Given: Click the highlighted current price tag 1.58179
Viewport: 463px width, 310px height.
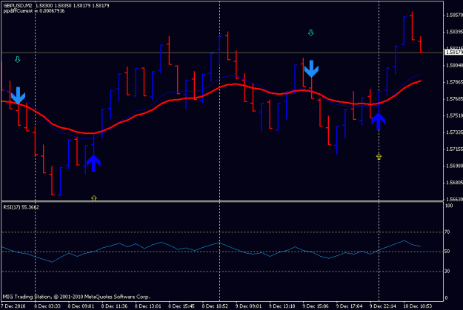Looking at the screenshot, I should 454,53.
